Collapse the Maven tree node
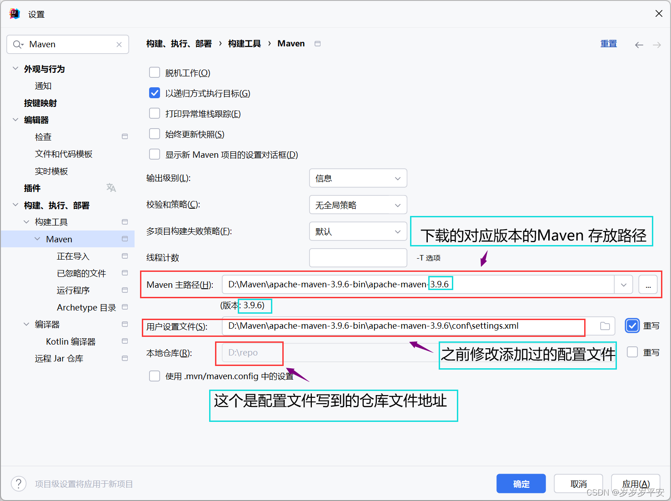 pos(37,239)
